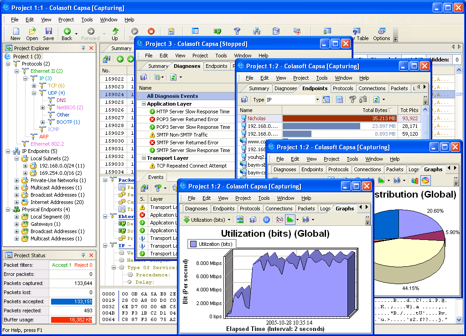466x336 pixels.
Task: Click the Utilization (bits) legend color swatch
Action: point(193,244)
